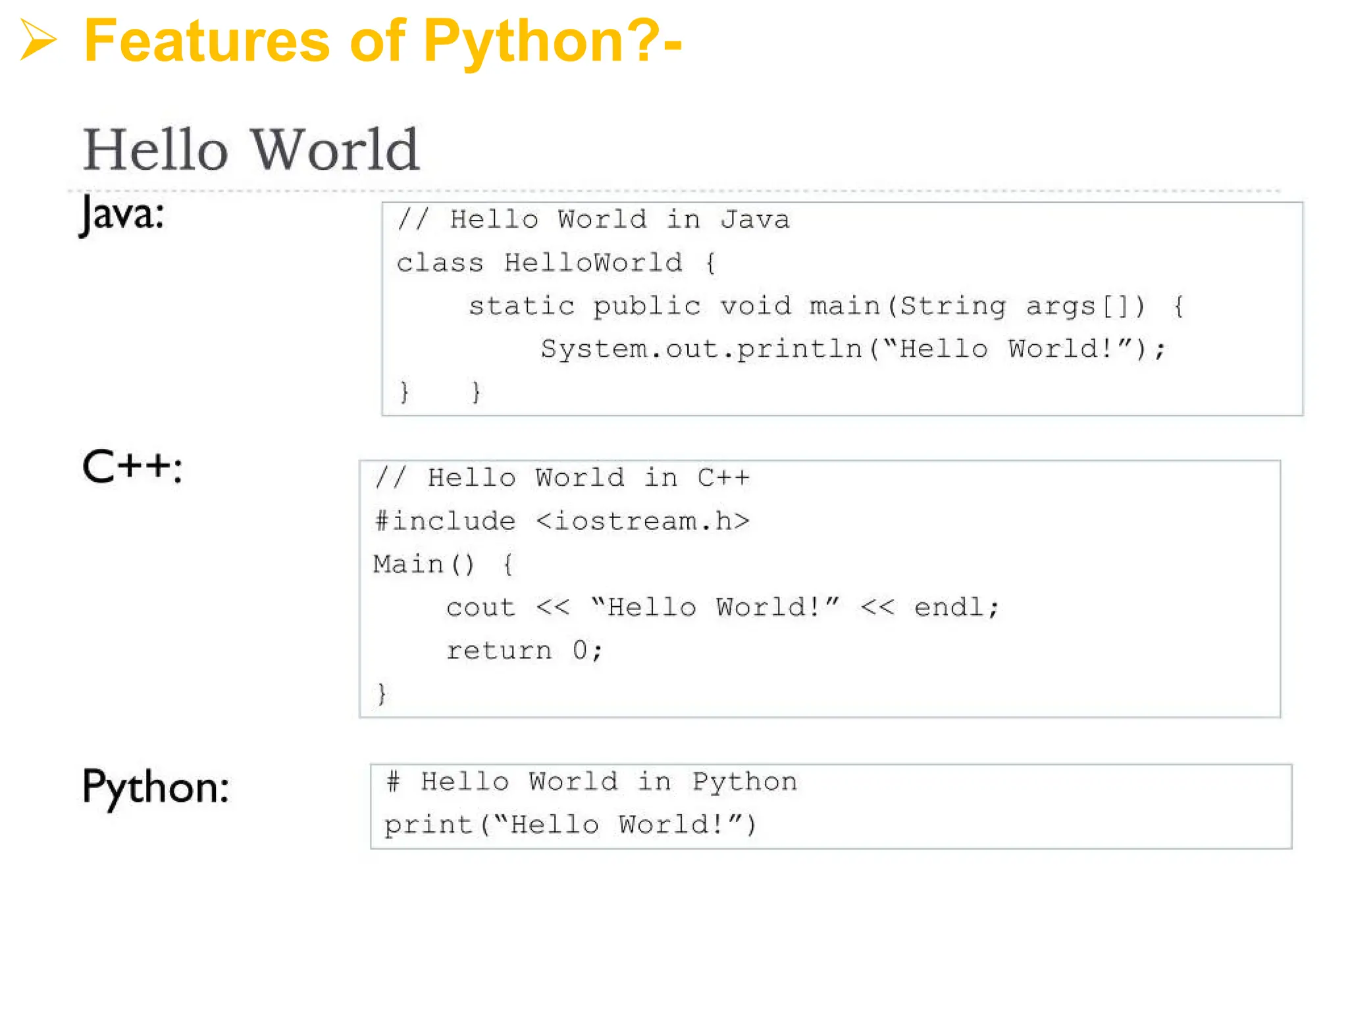
Task: Click the 'static public void main' line
Action: point(826,306)
